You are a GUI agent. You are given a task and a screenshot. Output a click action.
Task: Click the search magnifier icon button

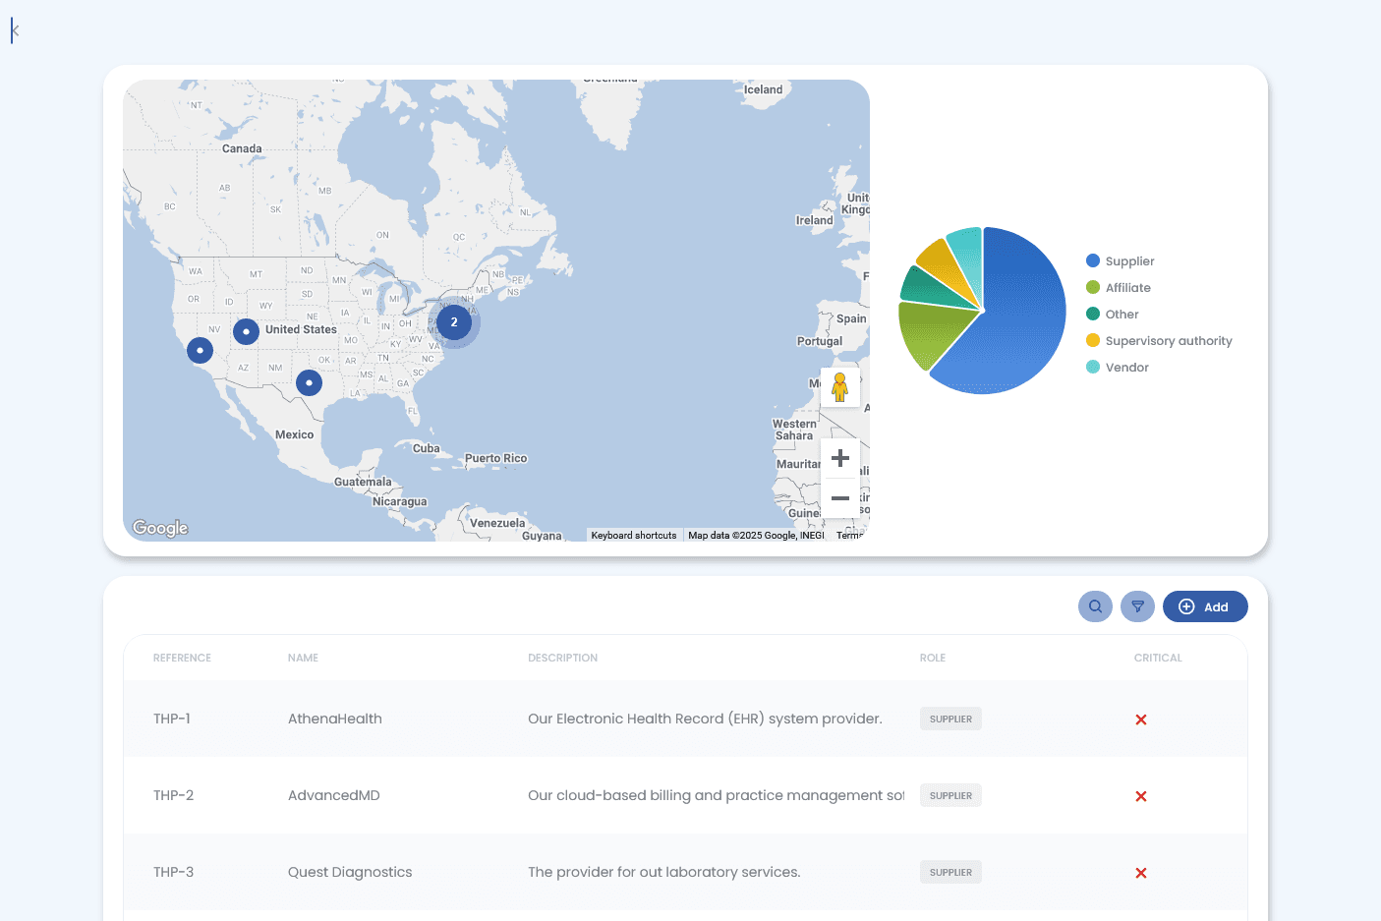1095,606
